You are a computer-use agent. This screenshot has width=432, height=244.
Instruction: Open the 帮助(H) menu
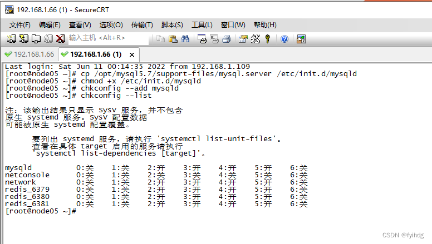(265, 25)
